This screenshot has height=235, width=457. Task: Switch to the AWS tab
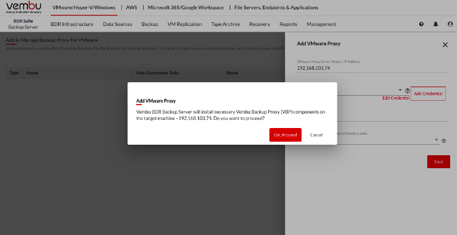(131, 7)
